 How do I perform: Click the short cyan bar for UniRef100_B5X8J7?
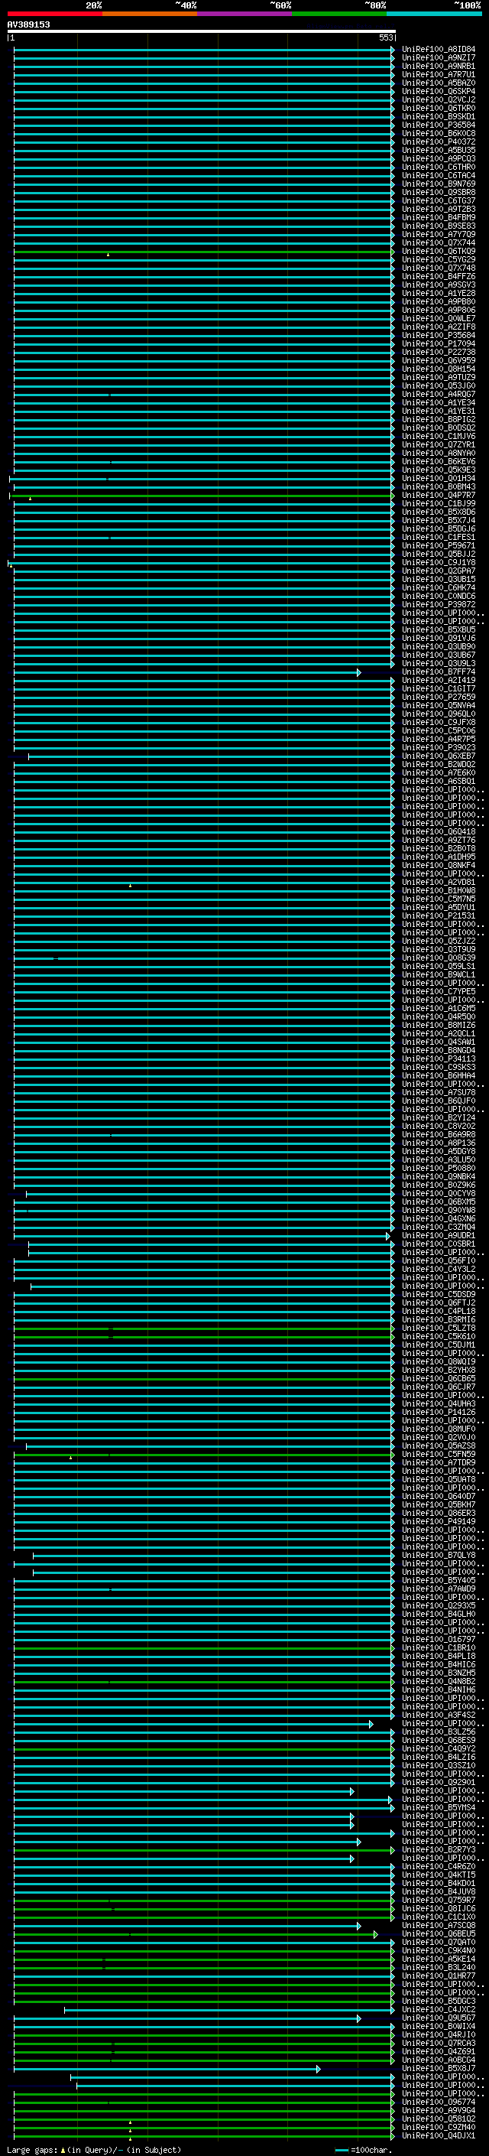click(167, 2069)
